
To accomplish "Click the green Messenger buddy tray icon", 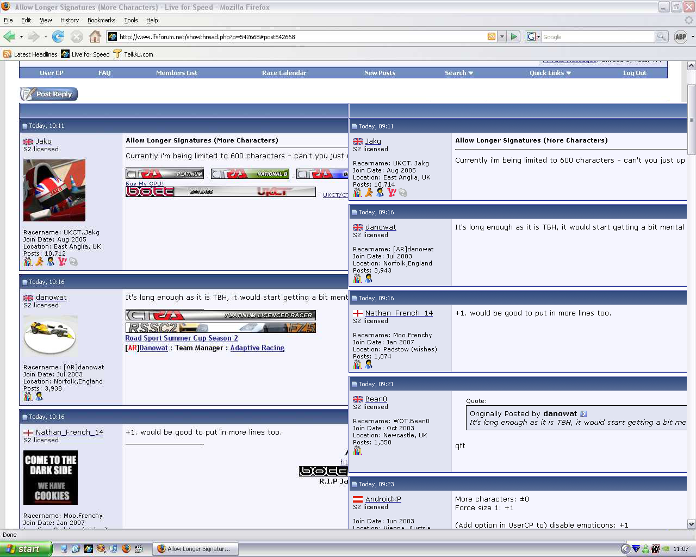I will click(645, 549).
